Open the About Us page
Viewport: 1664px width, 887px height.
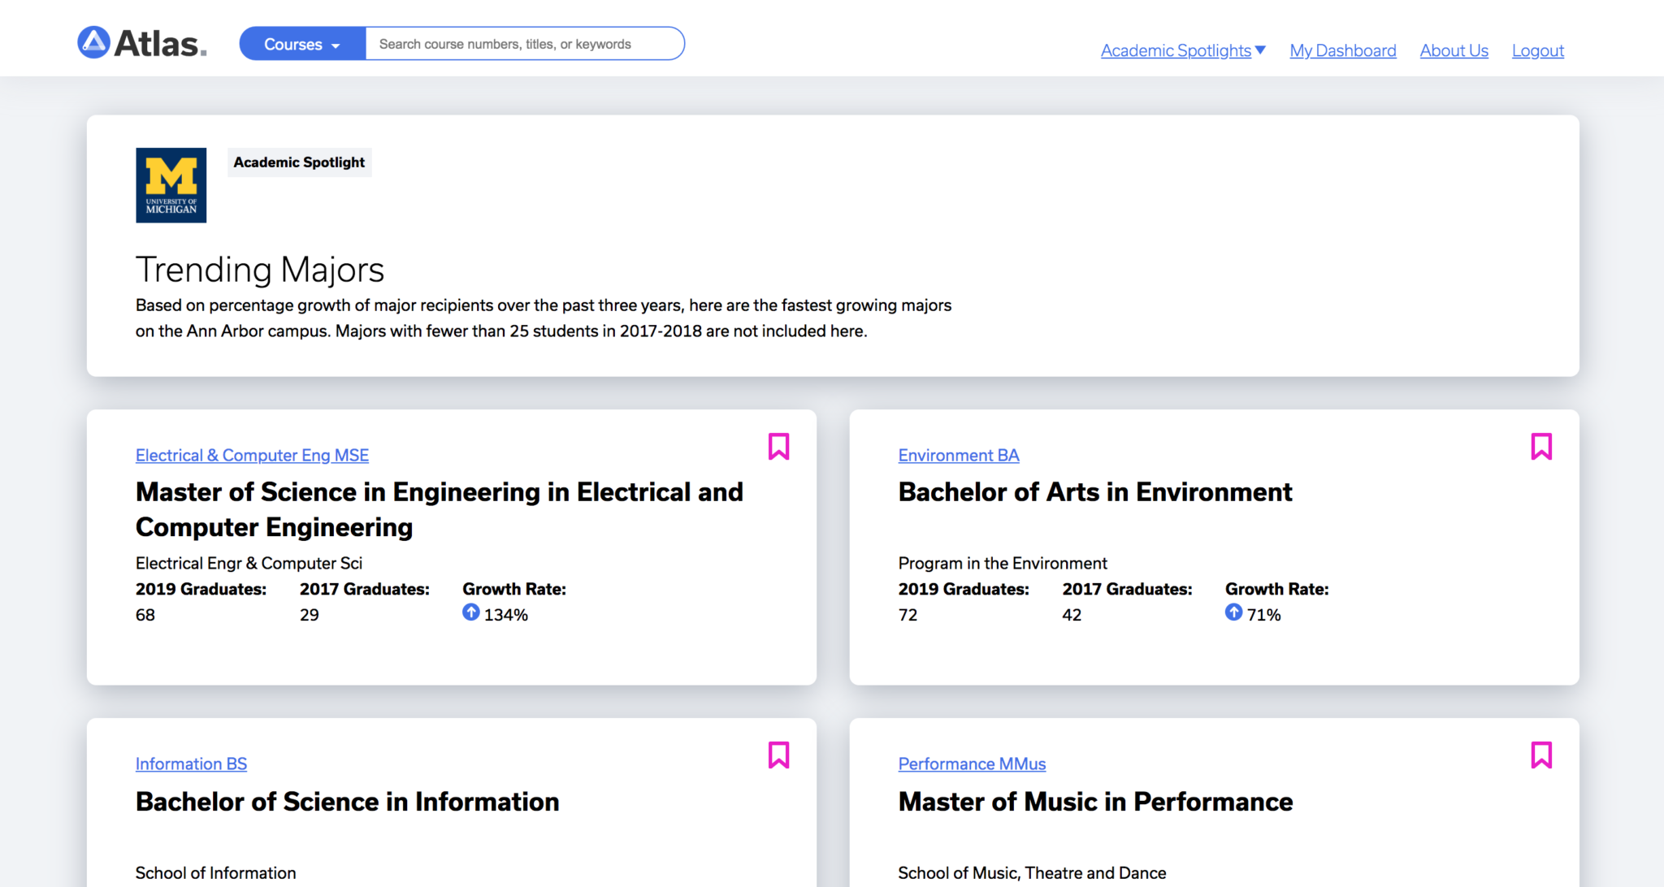click(1454, 50)
